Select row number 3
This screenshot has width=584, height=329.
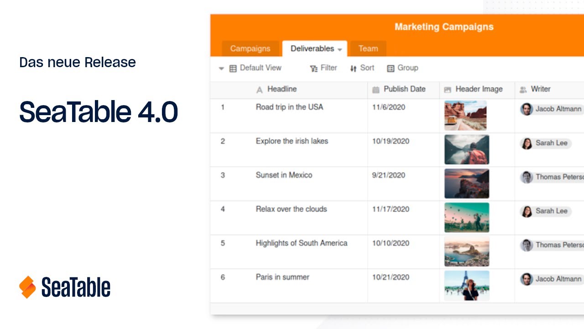coord(223,175)
